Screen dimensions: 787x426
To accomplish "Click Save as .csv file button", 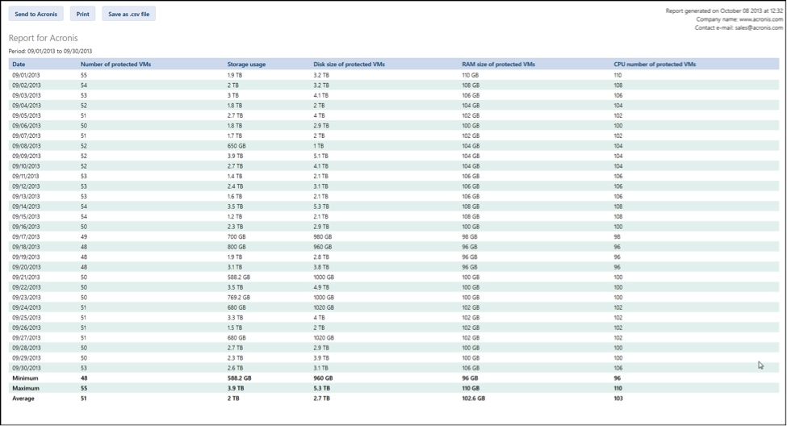I will pyautogui.click(x=129, y=14).
